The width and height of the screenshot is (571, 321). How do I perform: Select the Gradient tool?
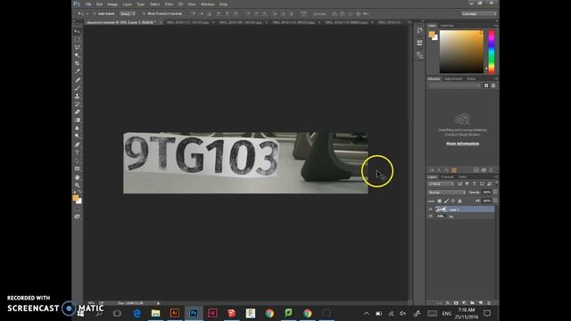(x=78, y=120)
